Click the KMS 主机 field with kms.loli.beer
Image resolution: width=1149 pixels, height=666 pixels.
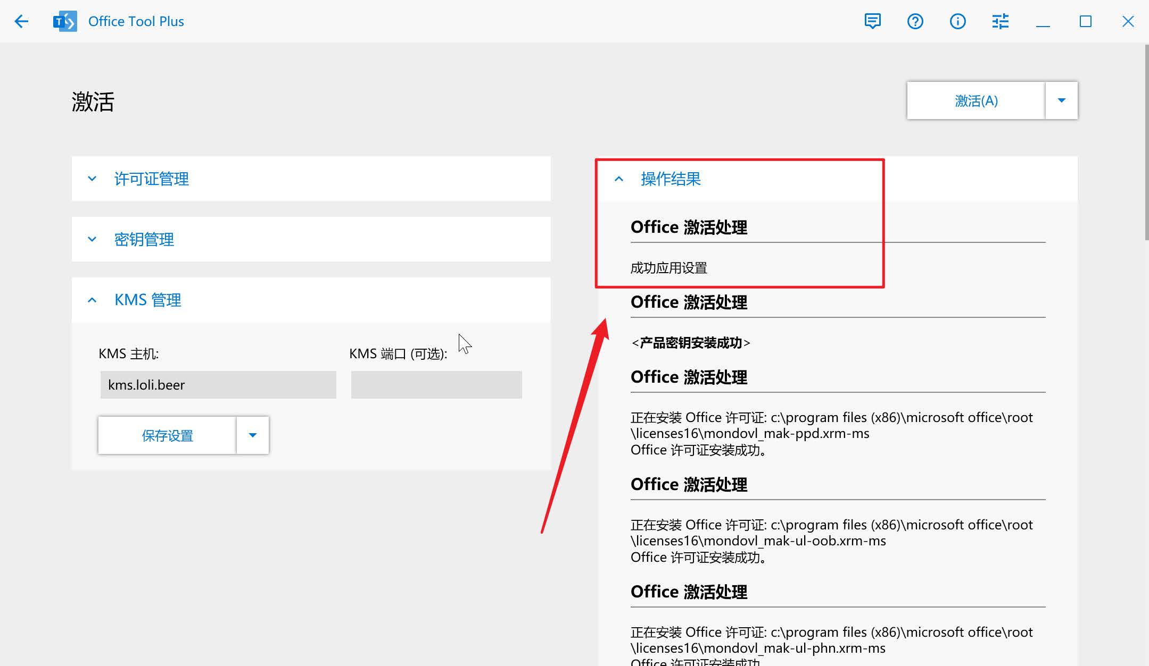[218, 385]
